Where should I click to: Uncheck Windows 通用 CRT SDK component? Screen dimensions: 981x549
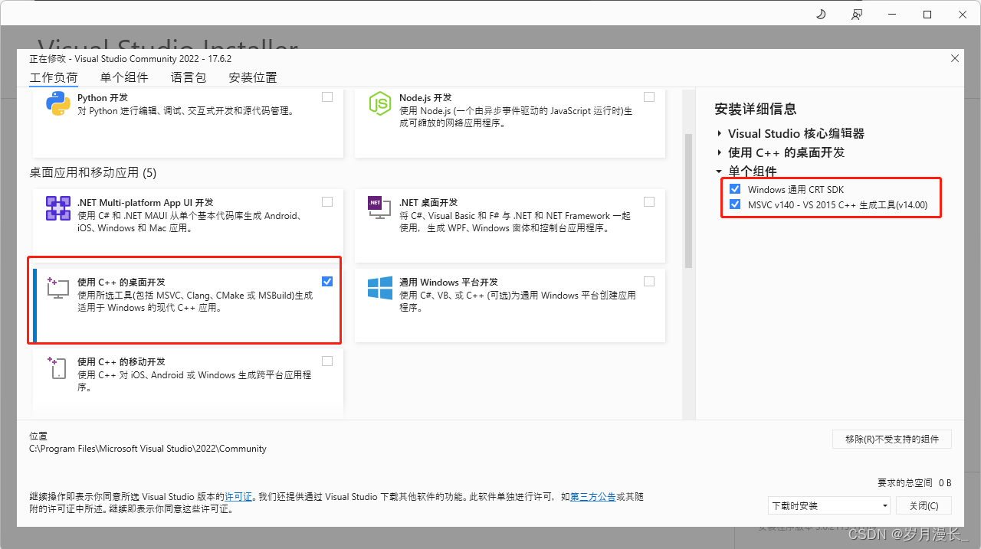(x=735, y=188)
